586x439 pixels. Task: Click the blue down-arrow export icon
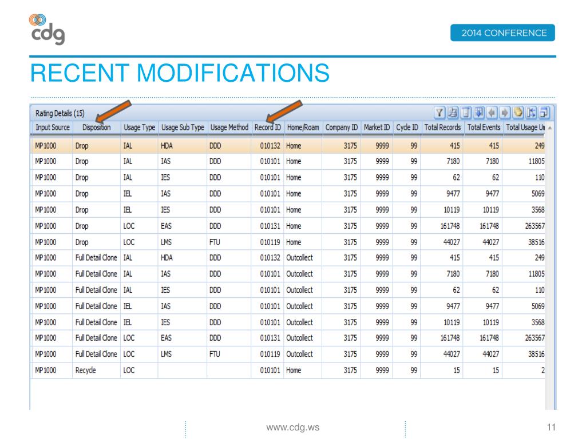click(x=479, y=113)
